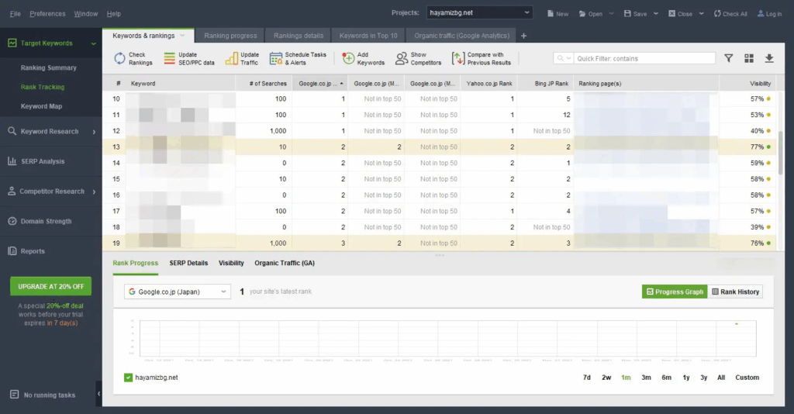Click the filter funnel icon
This screenshot has width=794, height=414.
(x=729, y=58)
